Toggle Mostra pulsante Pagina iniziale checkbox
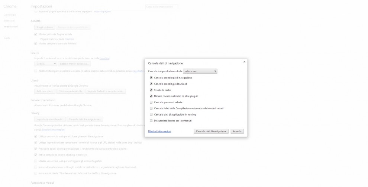The width and height of the screenshot is (368, 187). coord(36,34)
